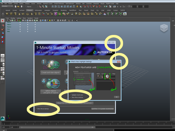Open the Create menu
This screenshot has width=175, height=131.
click(x=16, y=4)
